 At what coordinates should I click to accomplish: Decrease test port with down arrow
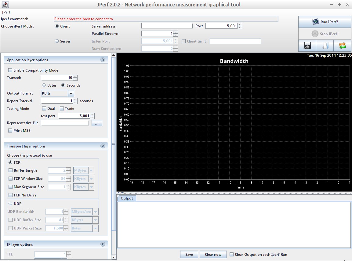tap(92, 117)
